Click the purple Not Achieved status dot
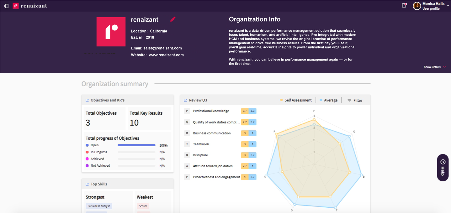The height and width of the screenshot is (213, 451). 87,165
